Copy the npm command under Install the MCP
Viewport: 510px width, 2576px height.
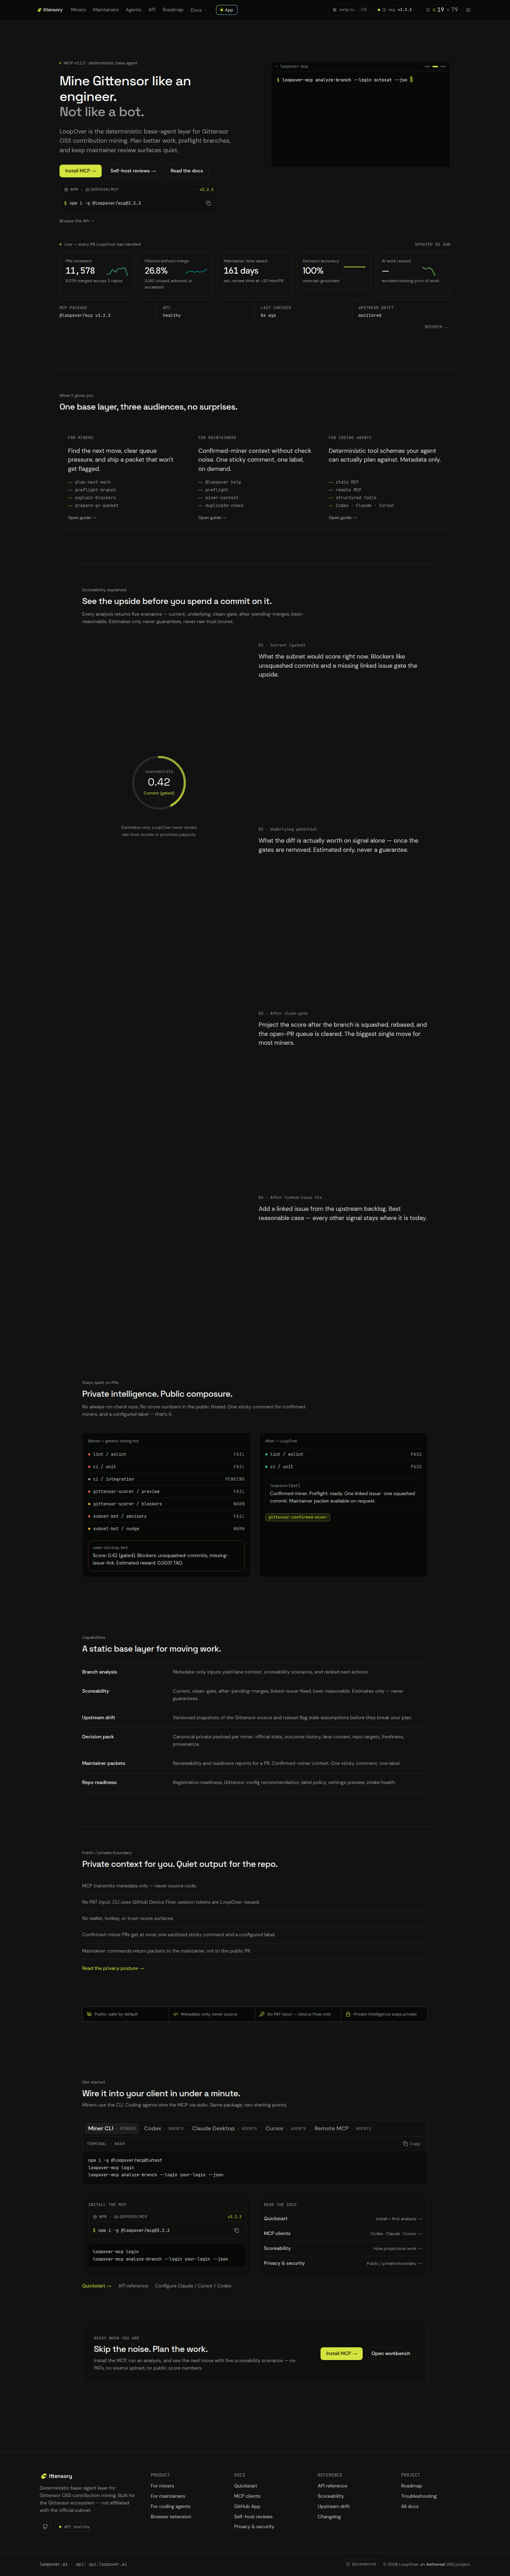point(237,2230)
